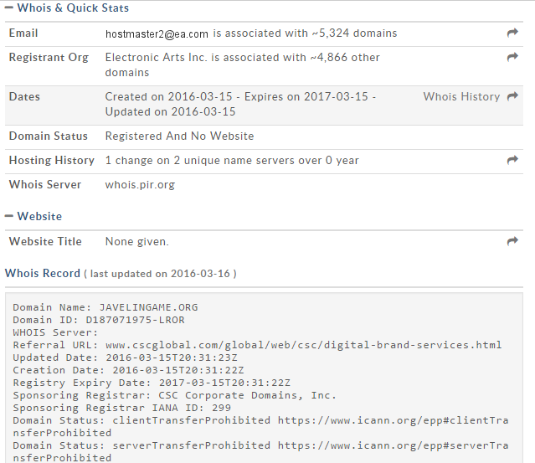The image size is (535, 463).
Task: Click the 'Email' row label
Action: click(x=23, y=33)
